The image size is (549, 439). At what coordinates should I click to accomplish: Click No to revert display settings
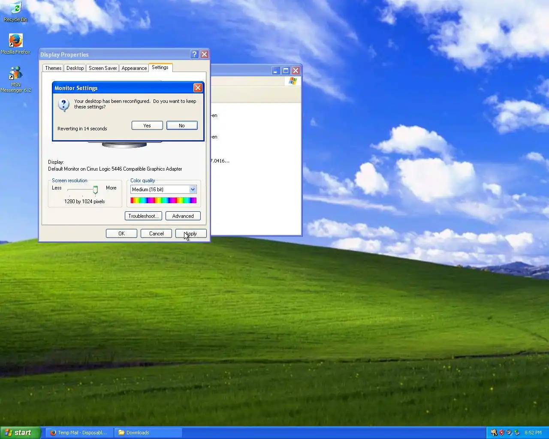pos(182,125)
